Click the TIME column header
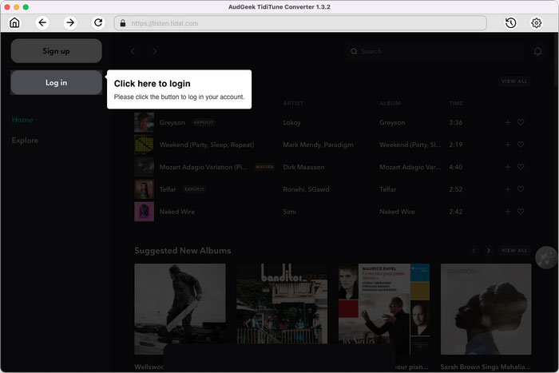 (456, 103)
